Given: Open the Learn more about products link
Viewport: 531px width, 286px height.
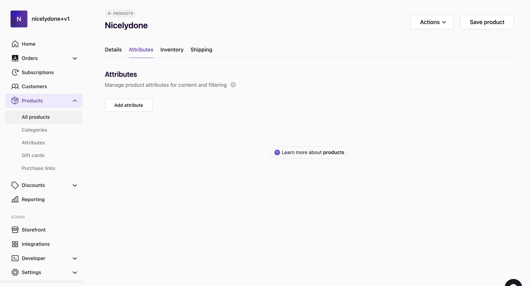Looking at the screenshot, I should (x=309, y=152).
